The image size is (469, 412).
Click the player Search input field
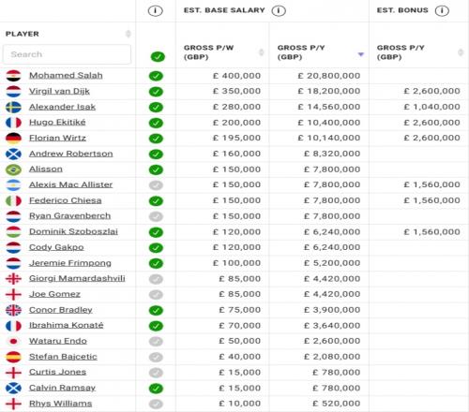click(x=67, y=54)
